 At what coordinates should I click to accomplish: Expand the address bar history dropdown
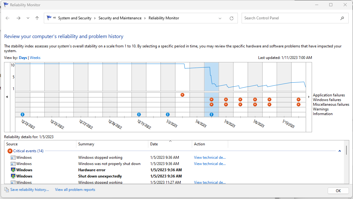click(220, 18)
